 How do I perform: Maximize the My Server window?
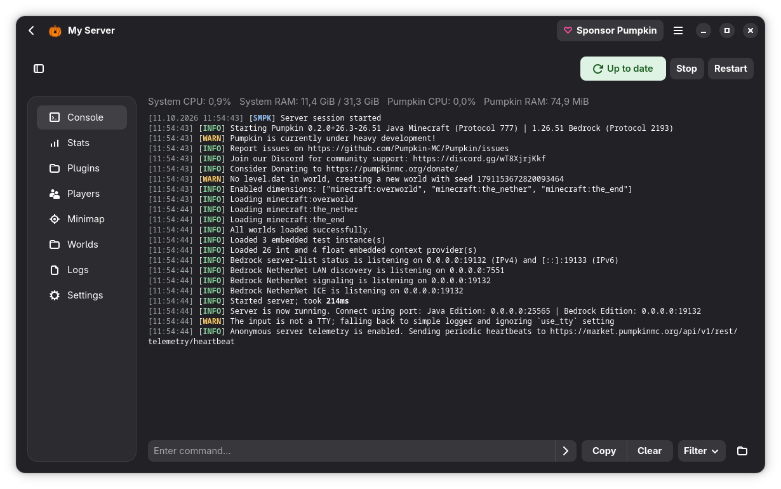click(727, 30)
